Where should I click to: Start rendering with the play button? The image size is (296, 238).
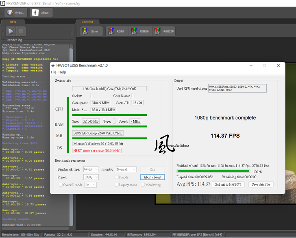[11, 31]
